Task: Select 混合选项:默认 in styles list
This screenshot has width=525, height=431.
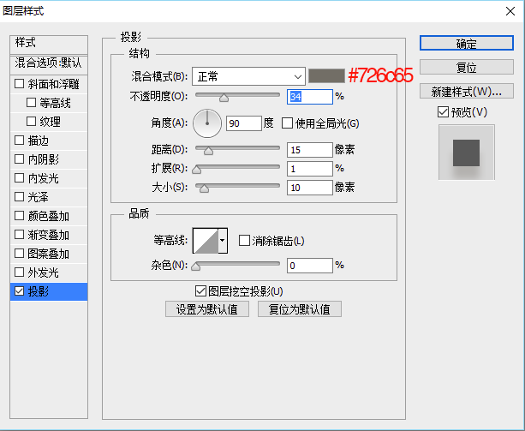Action: pos(49,63)
